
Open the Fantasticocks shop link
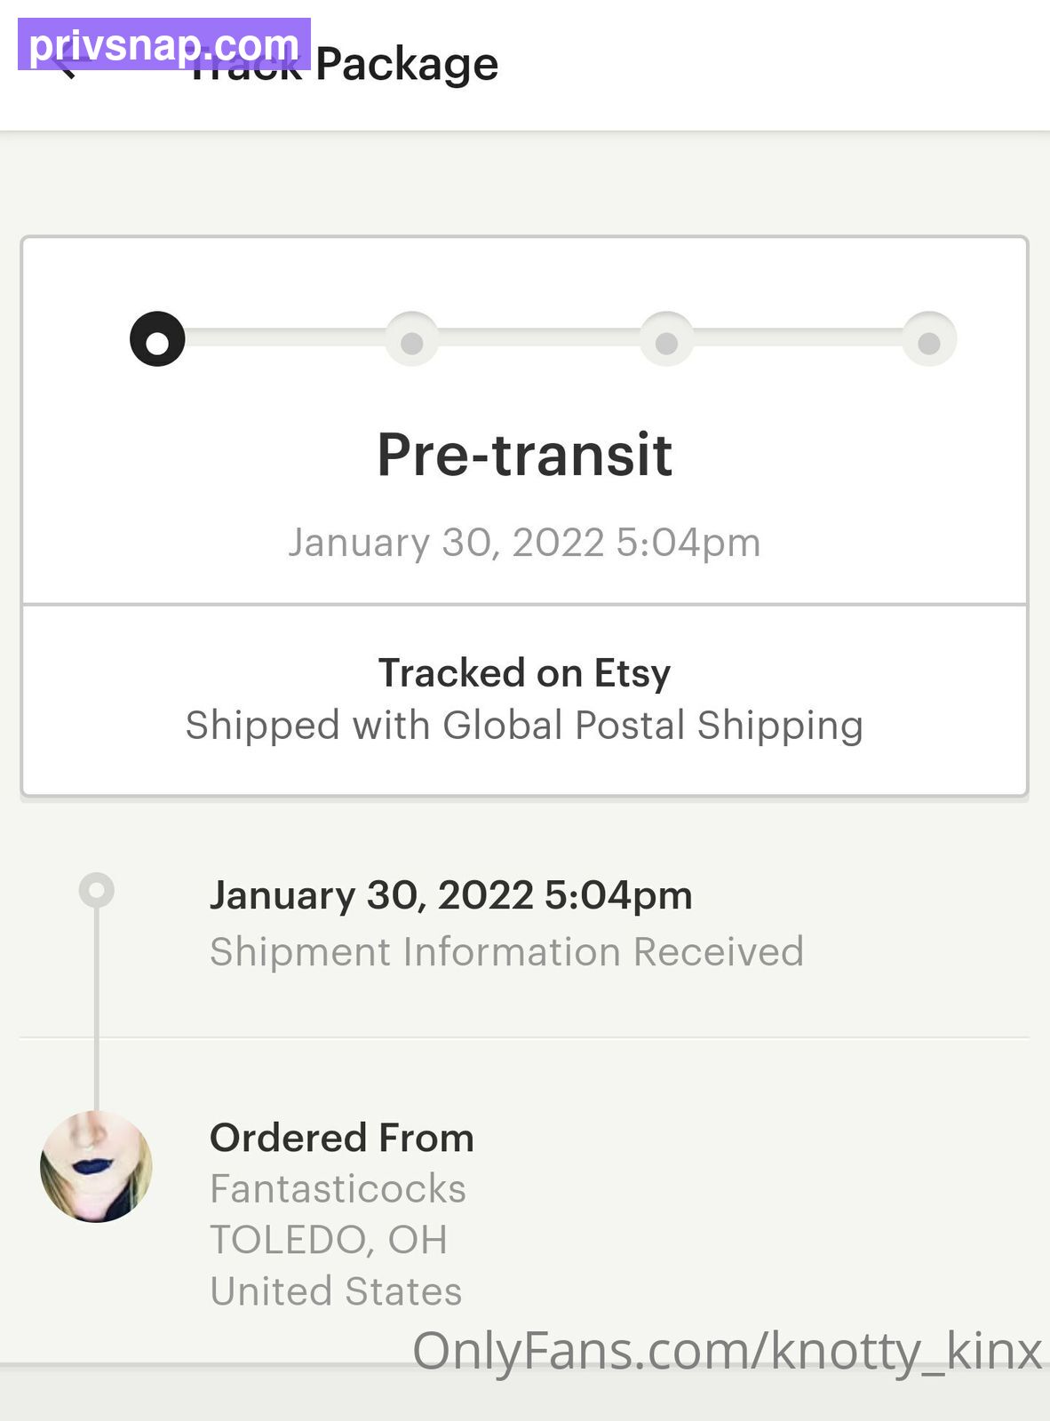point(338,1188)
